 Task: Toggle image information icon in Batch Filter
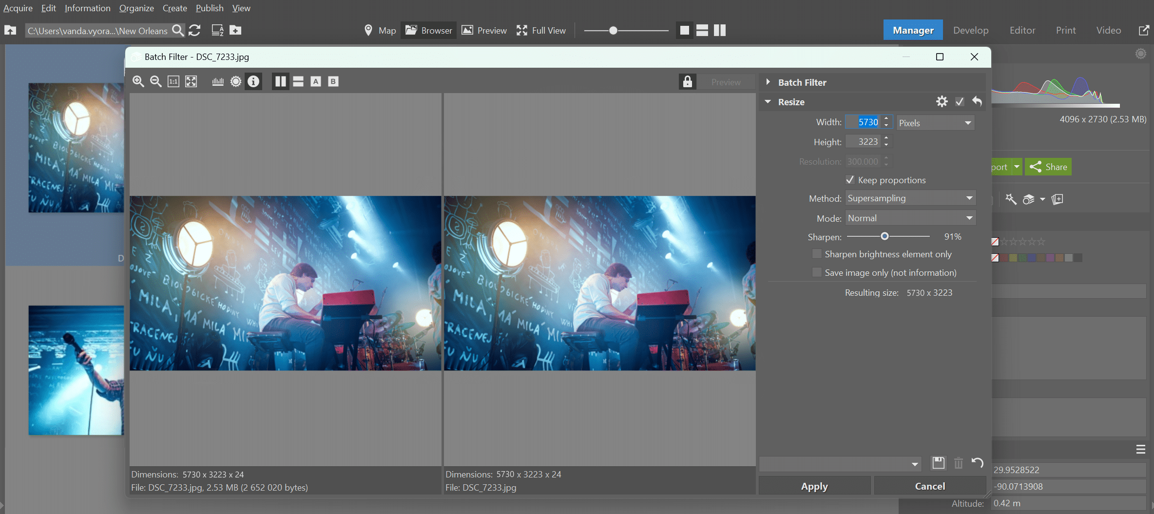coord(253,82)
